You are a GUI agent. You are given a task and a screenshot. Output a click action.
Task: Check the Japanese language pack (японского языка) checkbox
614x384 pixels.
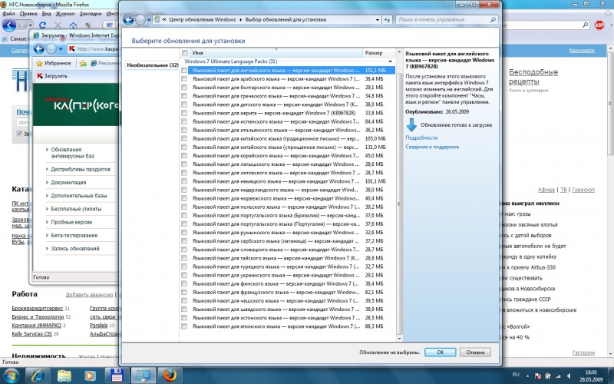(x=184, y=326)
